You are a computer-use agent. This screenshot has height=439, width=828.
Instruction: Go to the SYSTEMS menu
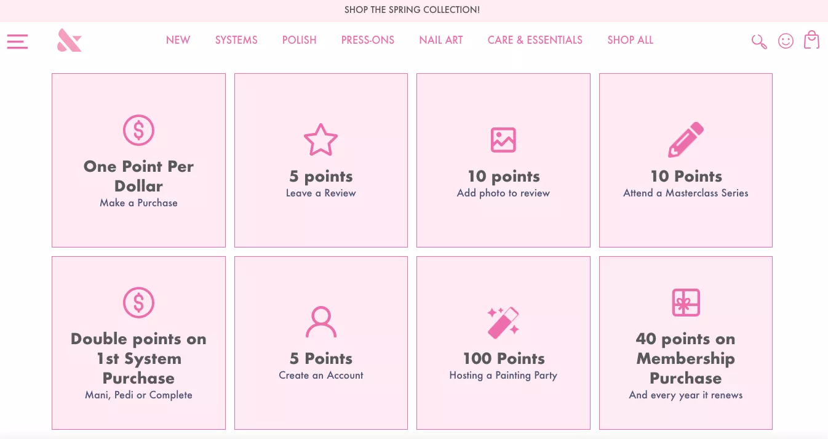point(236,40)
